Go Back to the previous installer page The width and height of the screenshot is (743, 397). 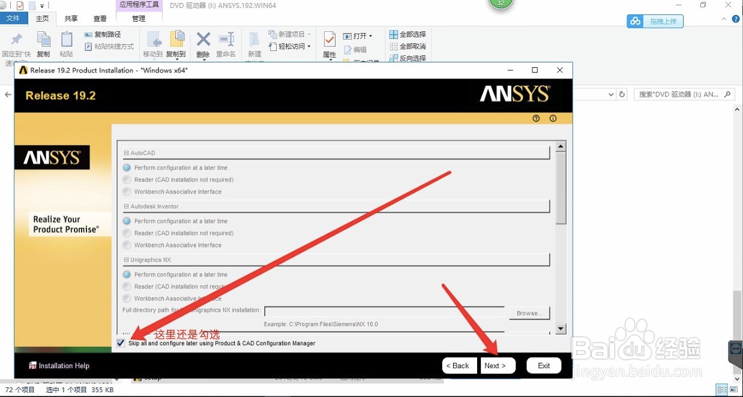460,366
